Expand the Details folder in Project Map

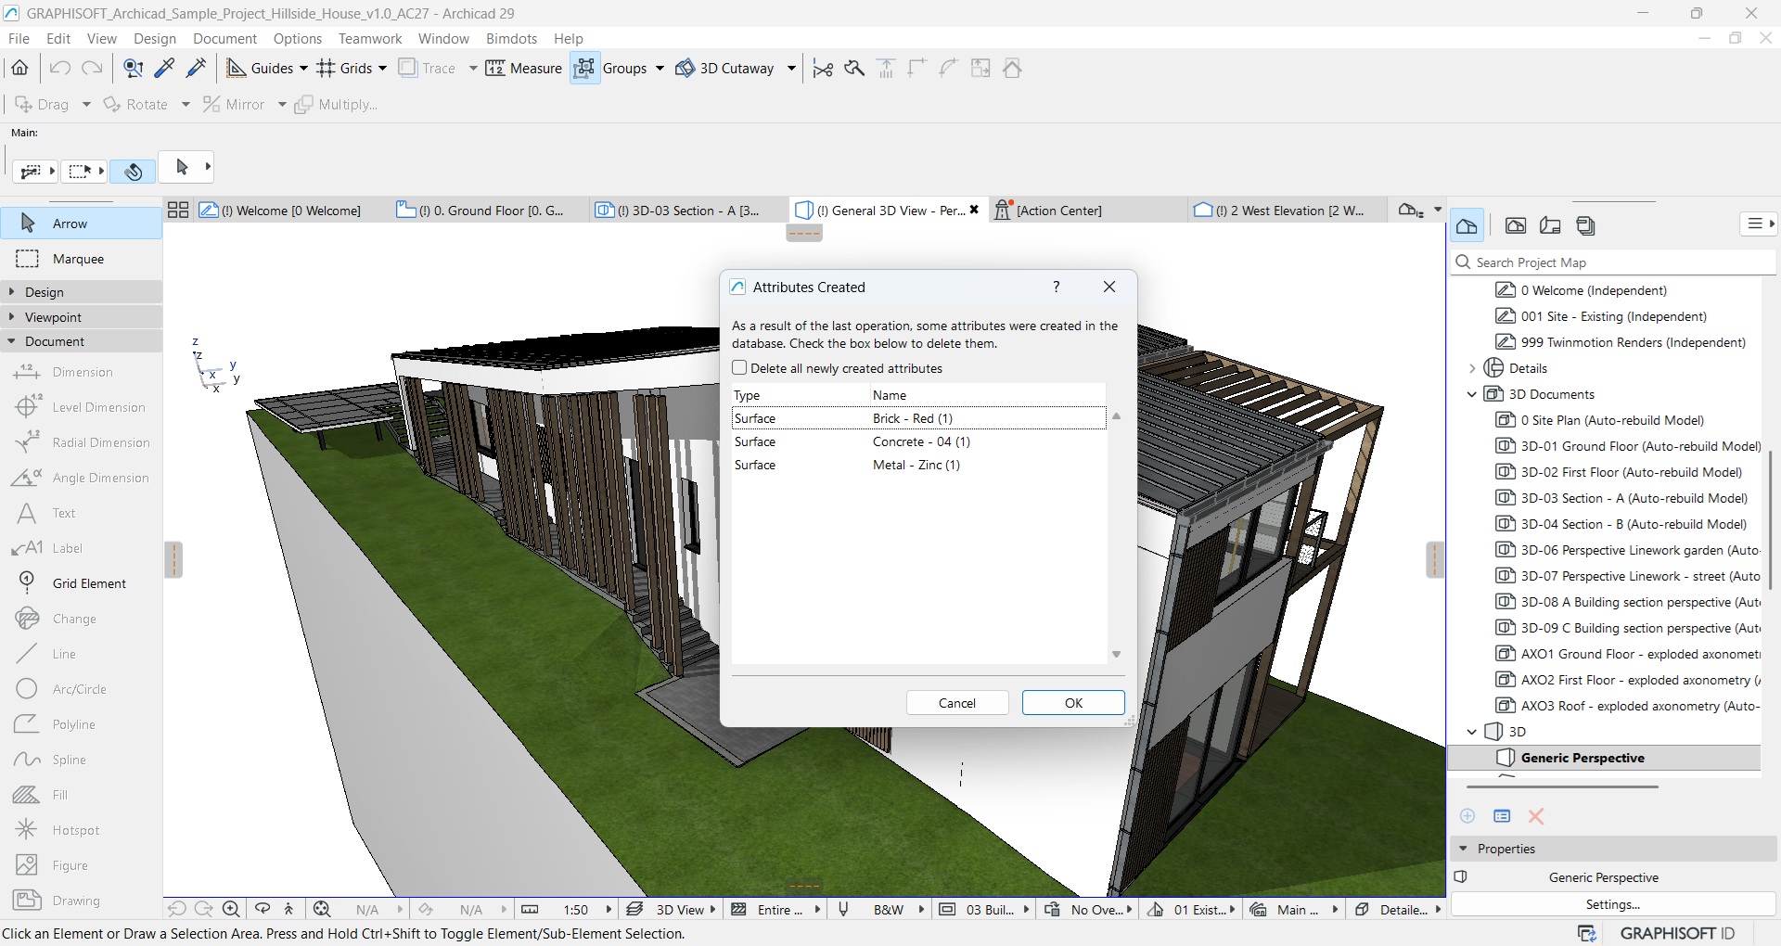pyautogui.click(x=1472, y=368)
